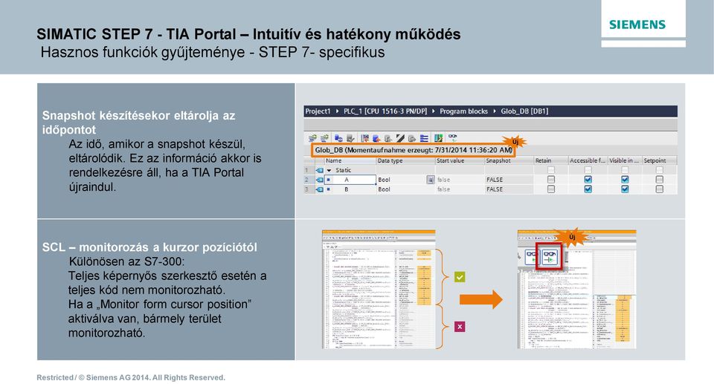Click the Name column header
Image resolution: width=714 pixels, height=384 pixels.
[350, 160]
